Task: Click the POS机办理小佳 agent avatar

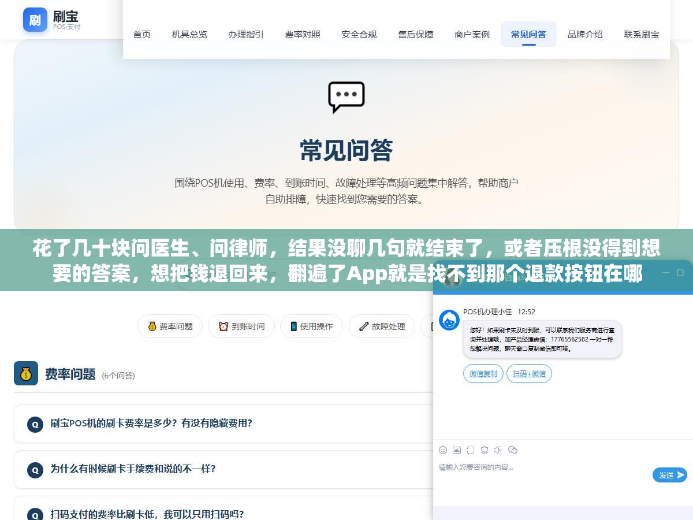Action: 449,320
